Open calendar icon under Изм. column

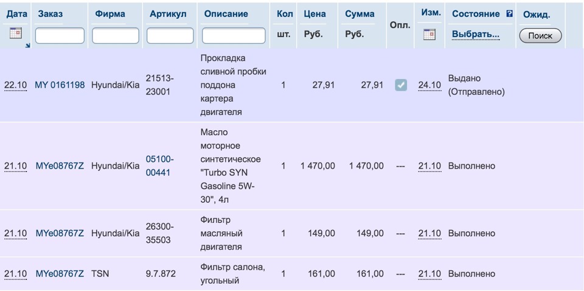(429, 35)
